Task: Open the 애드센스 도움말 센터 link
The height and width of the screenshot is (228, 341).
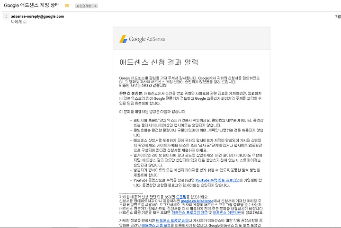Action: [x=172, y=220]
